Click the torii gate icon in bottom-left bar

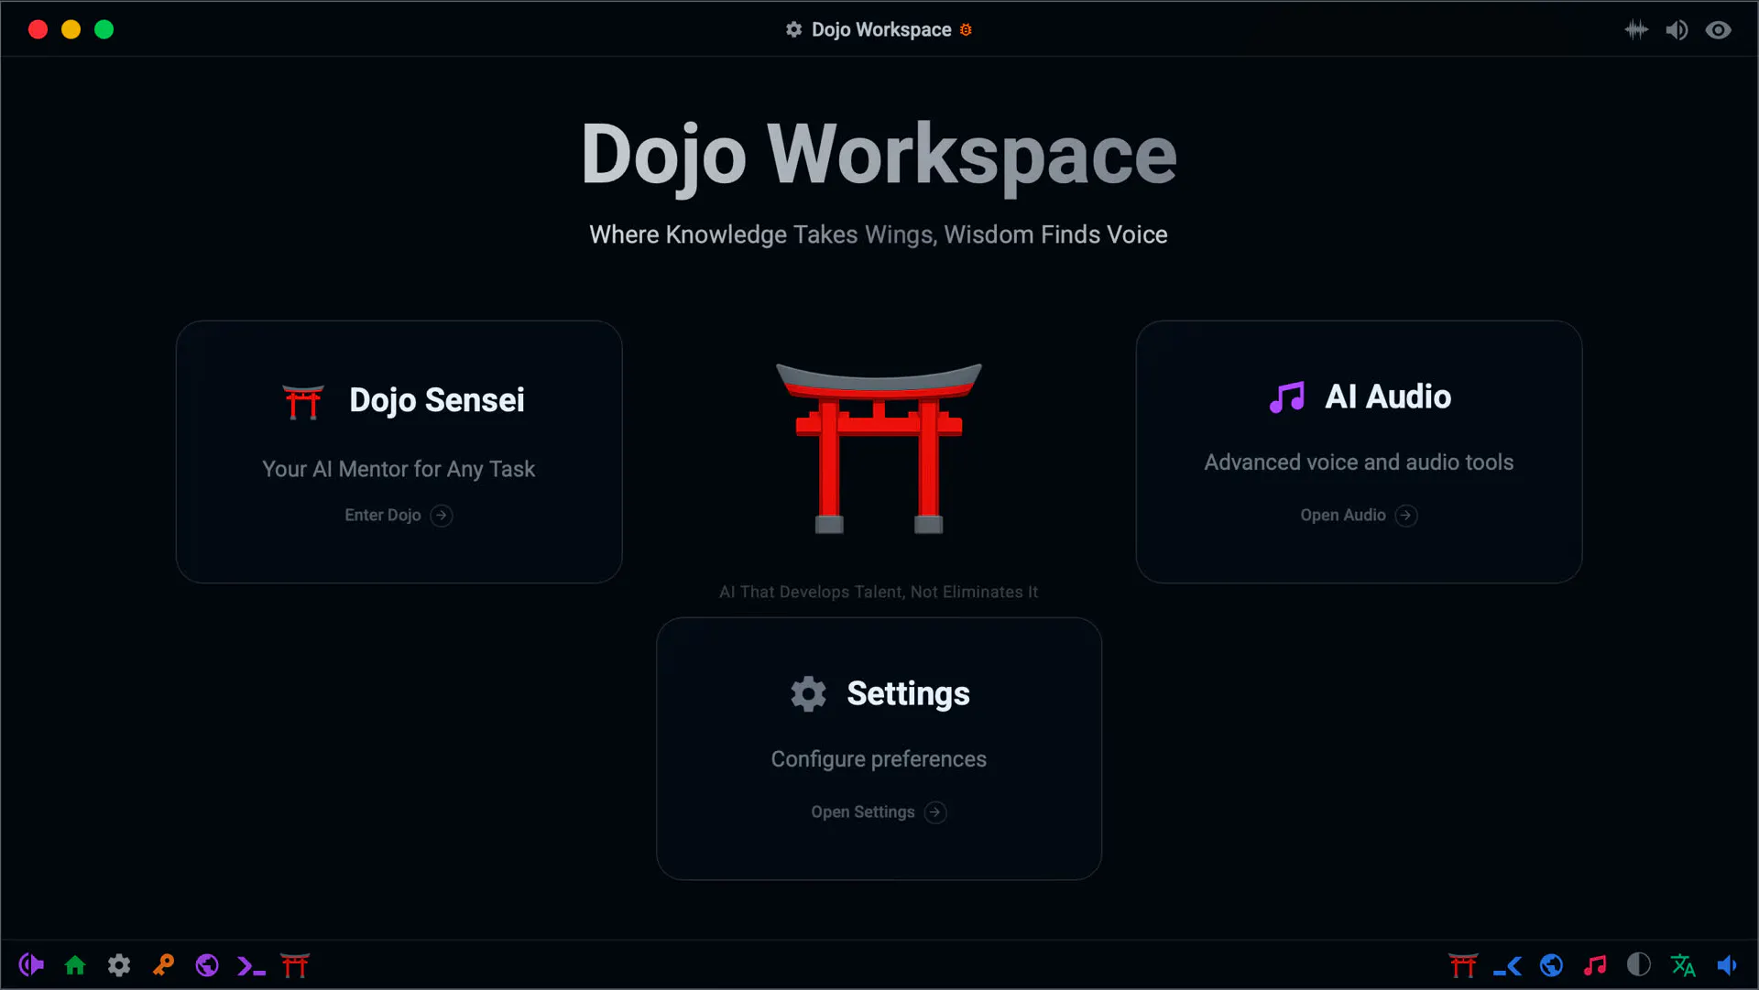pyautogui.click(x=295, y=964)
